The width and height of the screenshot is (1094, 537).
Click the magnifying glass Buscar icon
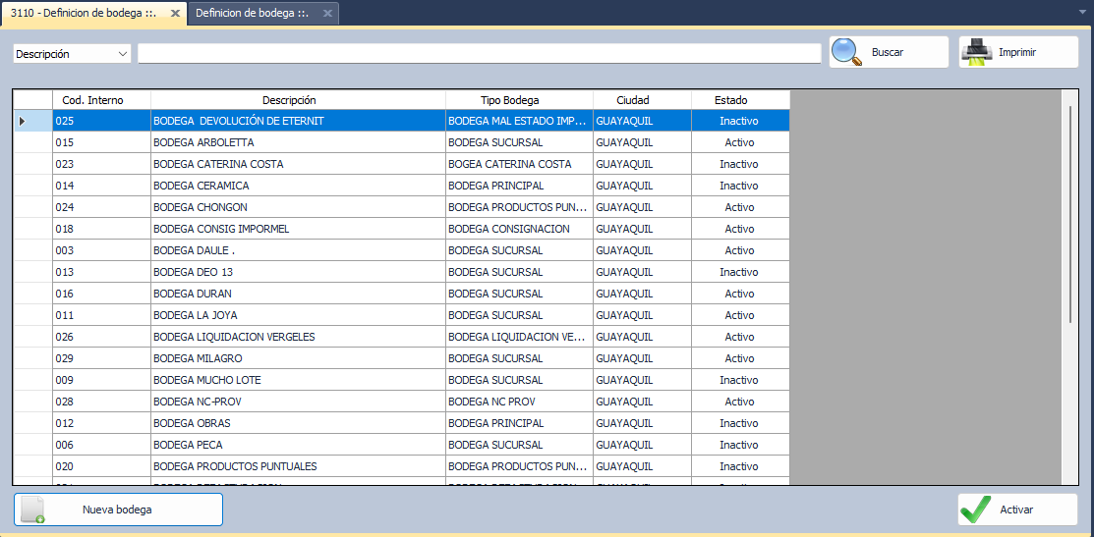coord(846,52)
